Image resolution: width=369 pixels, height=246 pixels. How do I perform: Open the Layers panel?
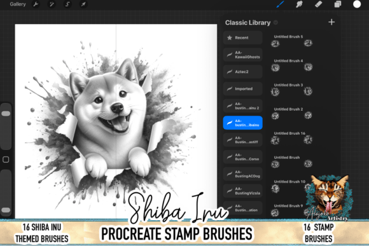pyautogui.click(x=338, y=4)
